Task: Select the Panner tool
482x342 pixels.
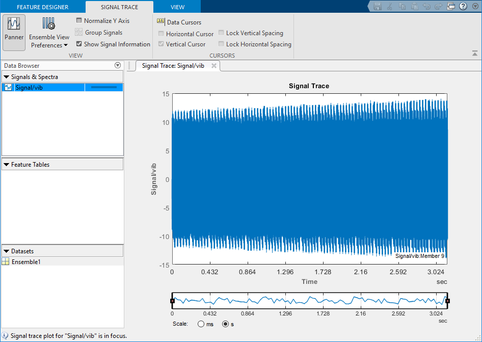Action: [x=14, y=32]
